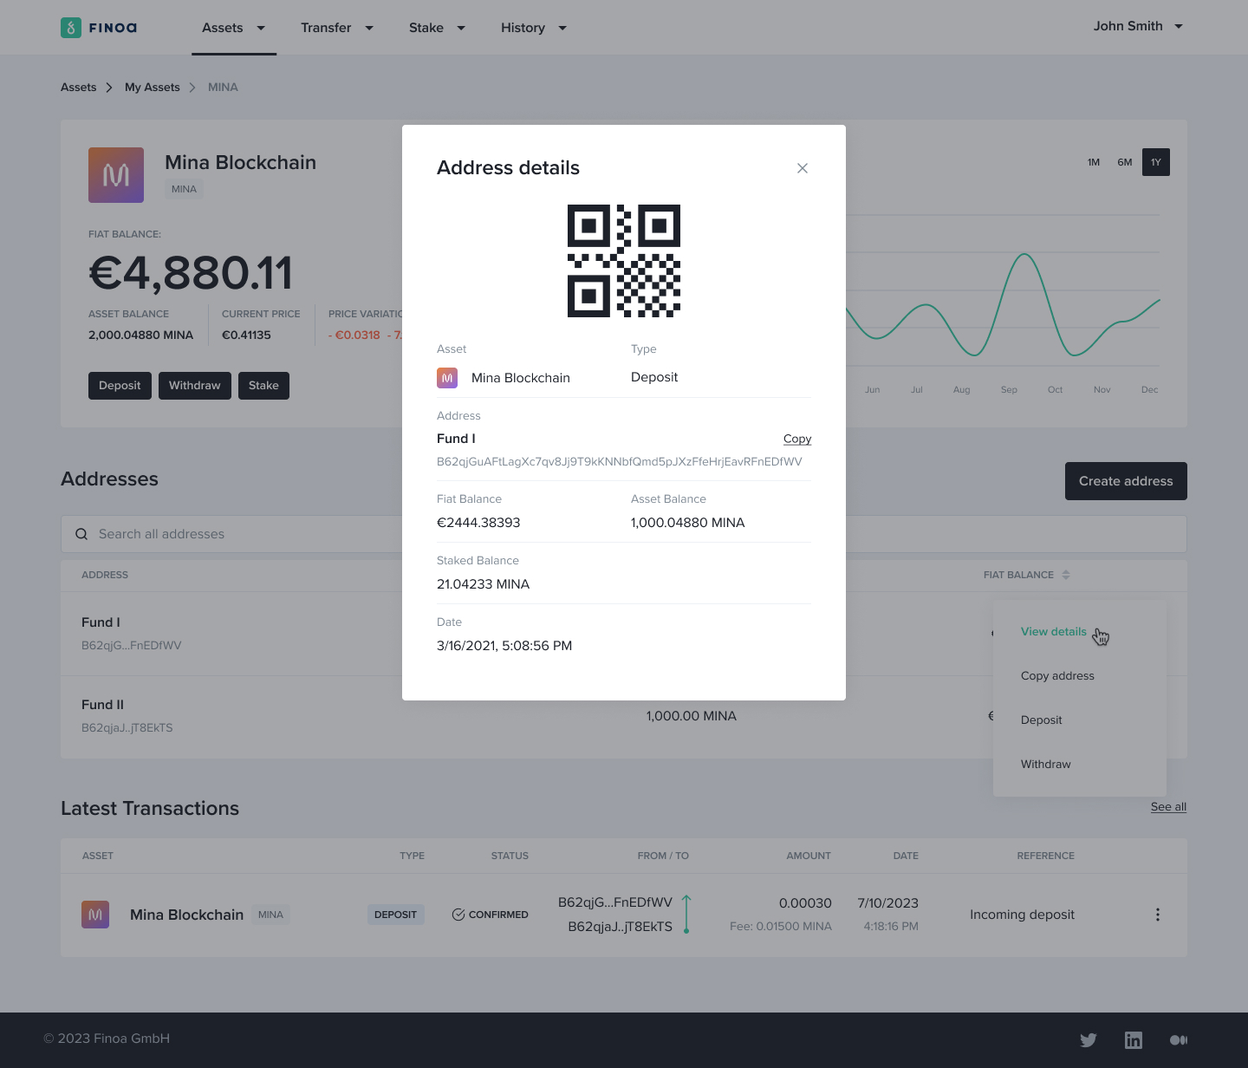
Task: Click the DEPOSIT type badge in transactions
Action: click(x=396, y=915)
